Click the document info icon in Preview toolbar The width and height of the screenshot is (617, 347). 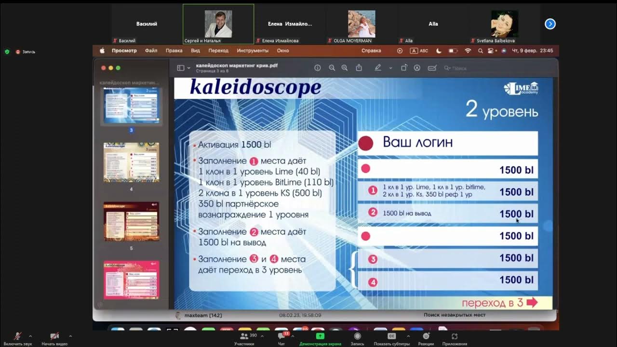(x=317, y=68)
